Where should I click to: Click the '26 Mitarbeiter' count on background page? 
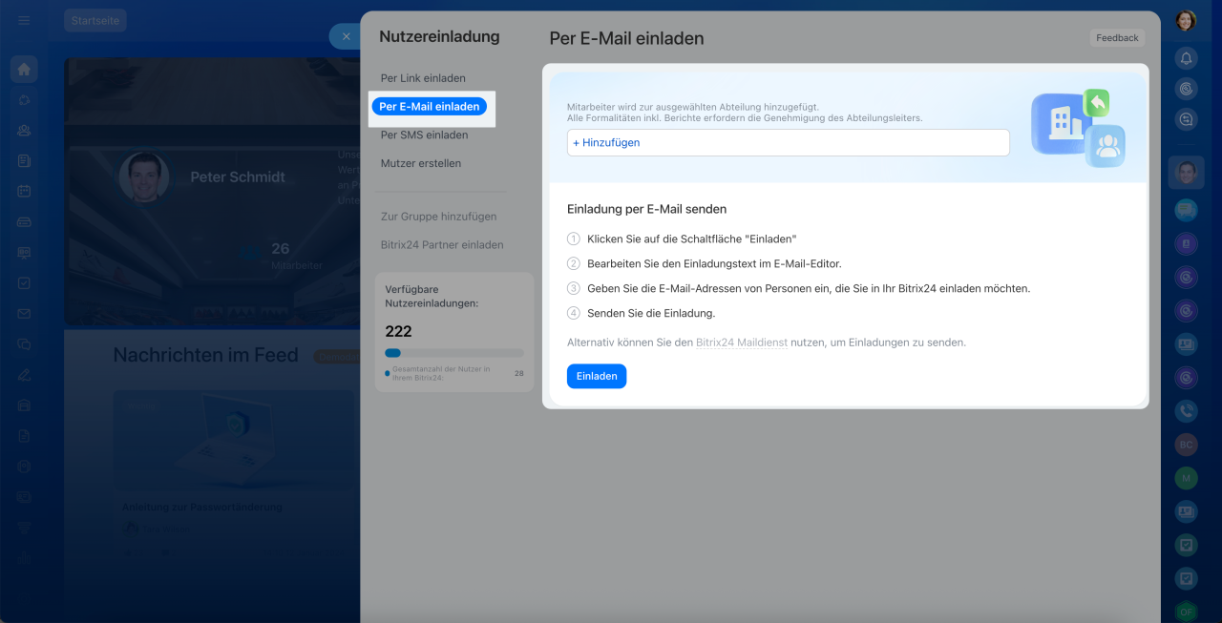[x=296, y=256]
